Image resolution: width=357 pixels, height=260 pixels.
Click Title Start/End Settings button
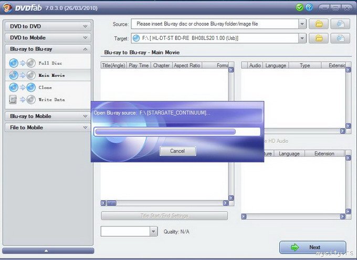164,215
